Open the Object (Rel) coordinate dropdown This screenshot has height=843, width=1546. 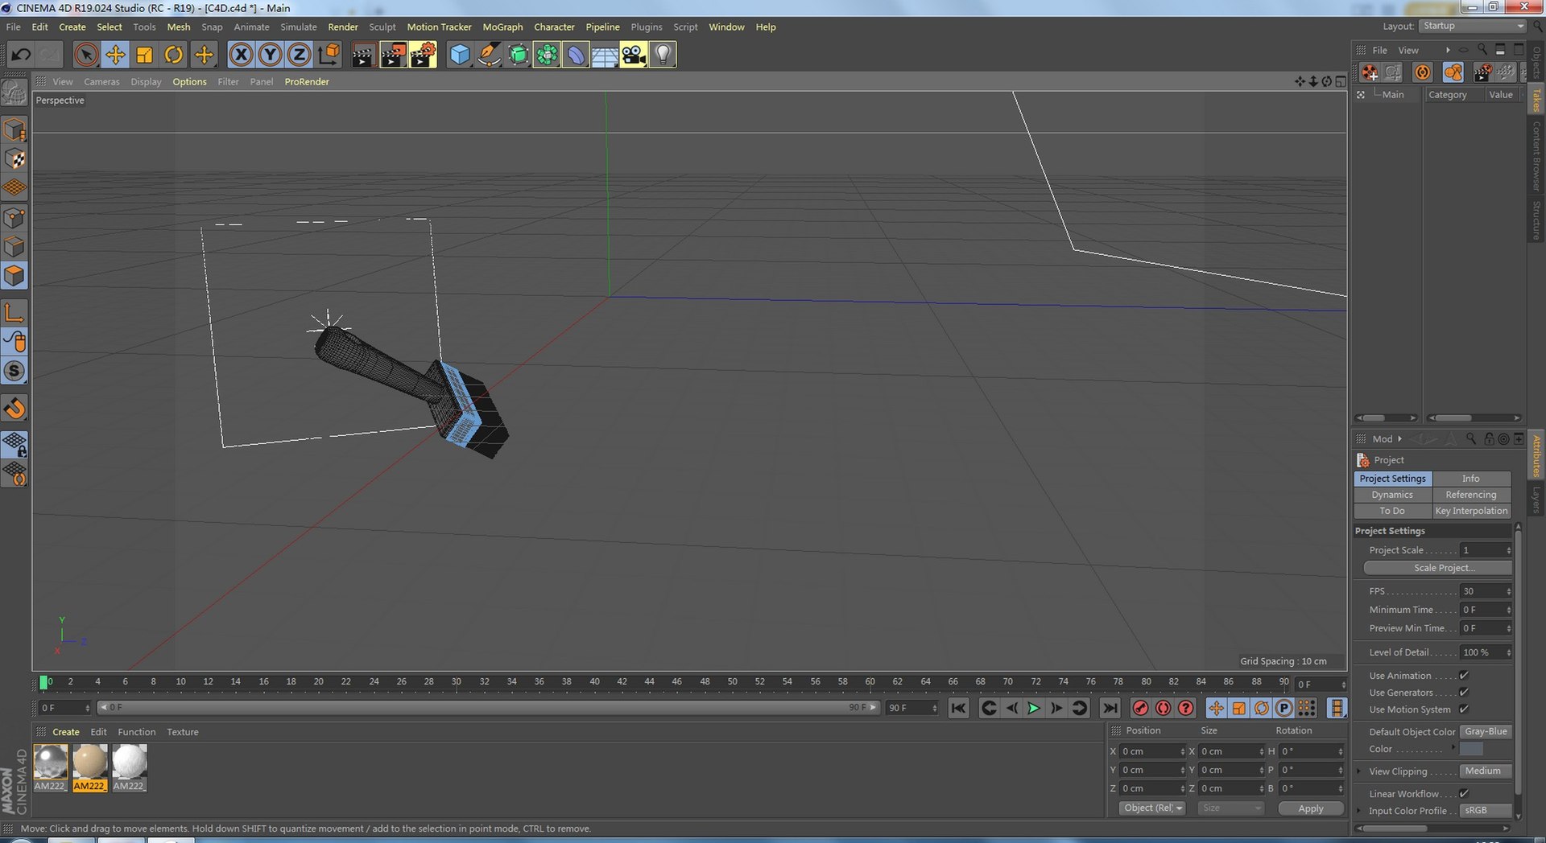tap(1152, 808)
